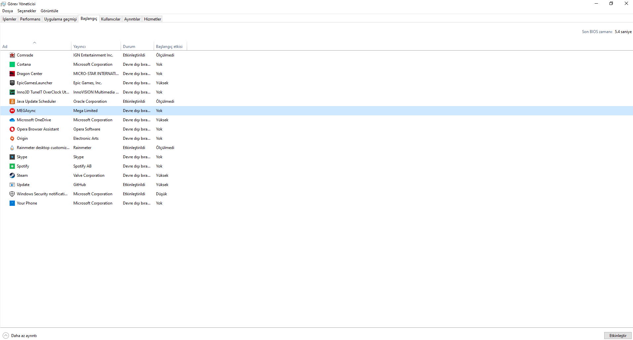Click the 5.4 saniye BIOS time value

(623, 32)
